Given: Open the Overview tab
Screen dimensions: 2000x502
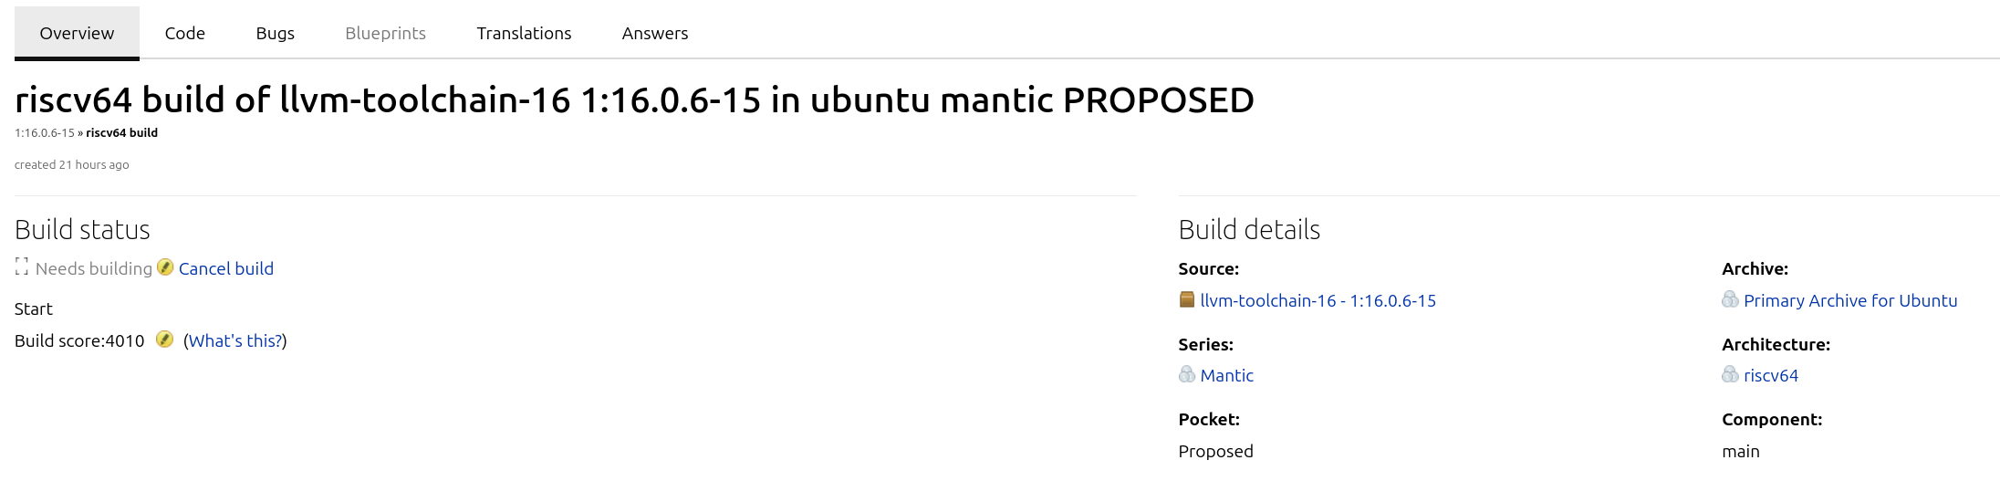Looking at the screenshot, I should (77, 33).
